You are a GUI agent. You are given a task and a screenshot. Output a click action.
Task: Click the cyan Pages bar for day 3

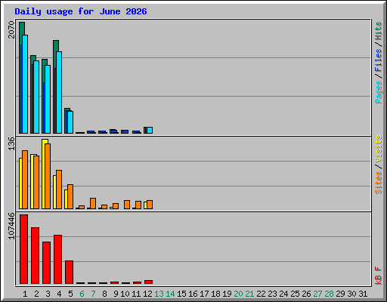pyautogui.click(x=48, y=99)
